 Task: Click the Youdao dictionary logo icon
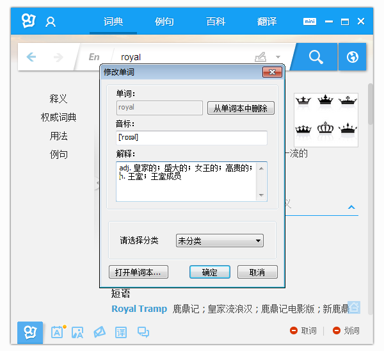(x=29, y=21)
